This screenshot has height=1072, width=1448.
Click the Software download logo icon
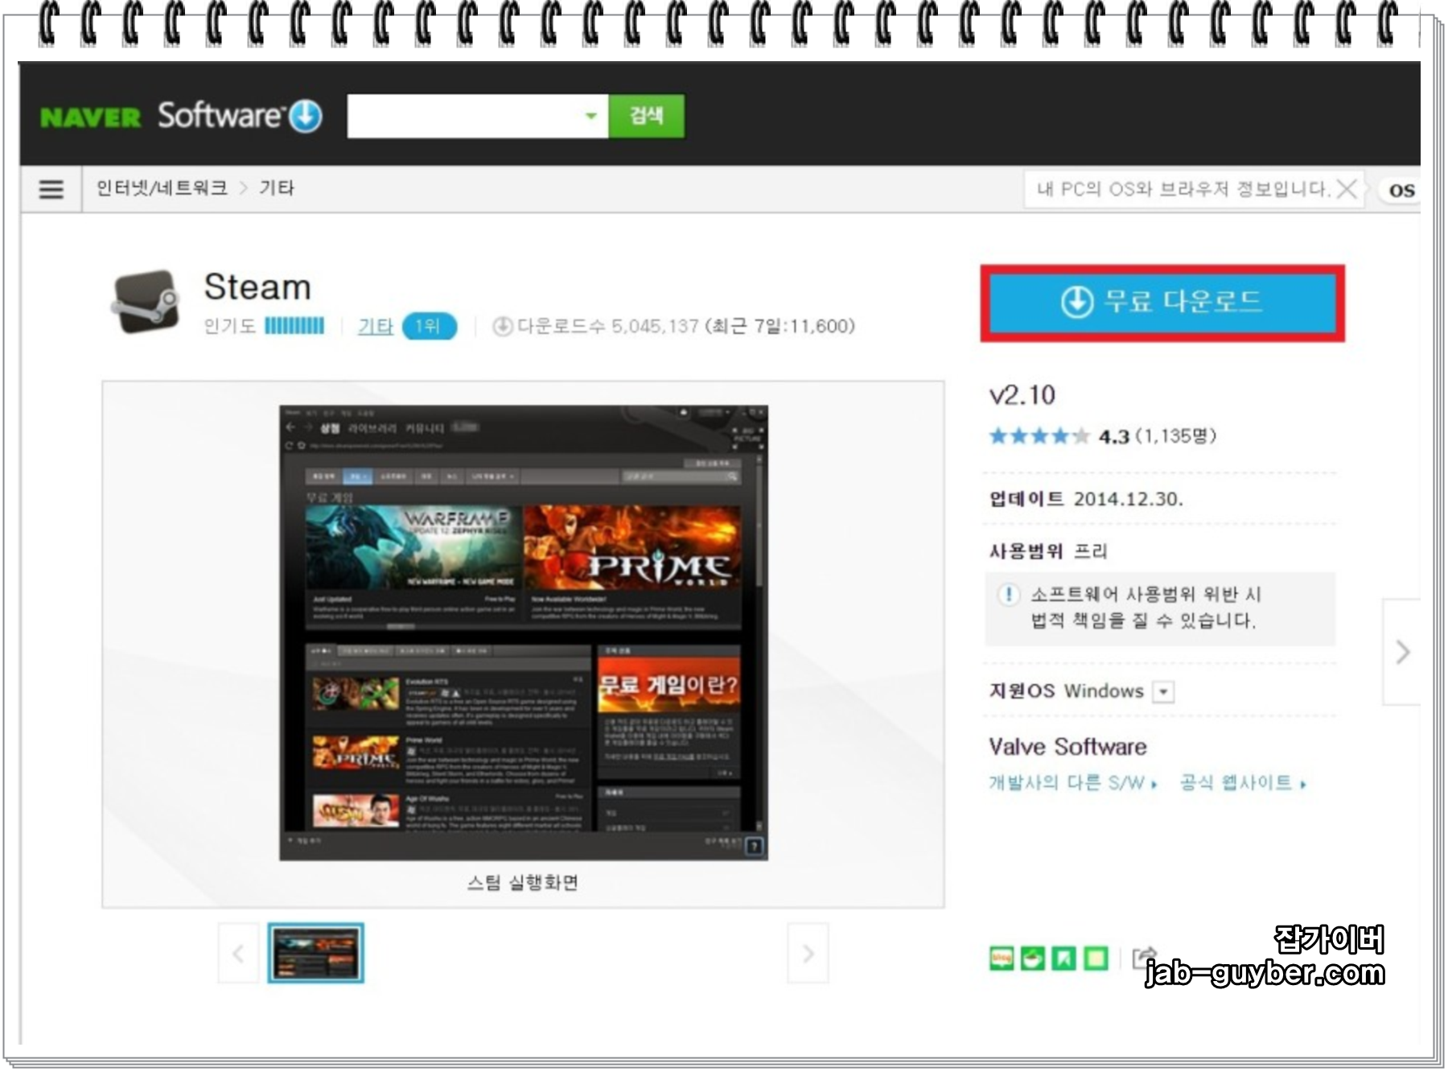pyautogui.click(x=306, y=116)
